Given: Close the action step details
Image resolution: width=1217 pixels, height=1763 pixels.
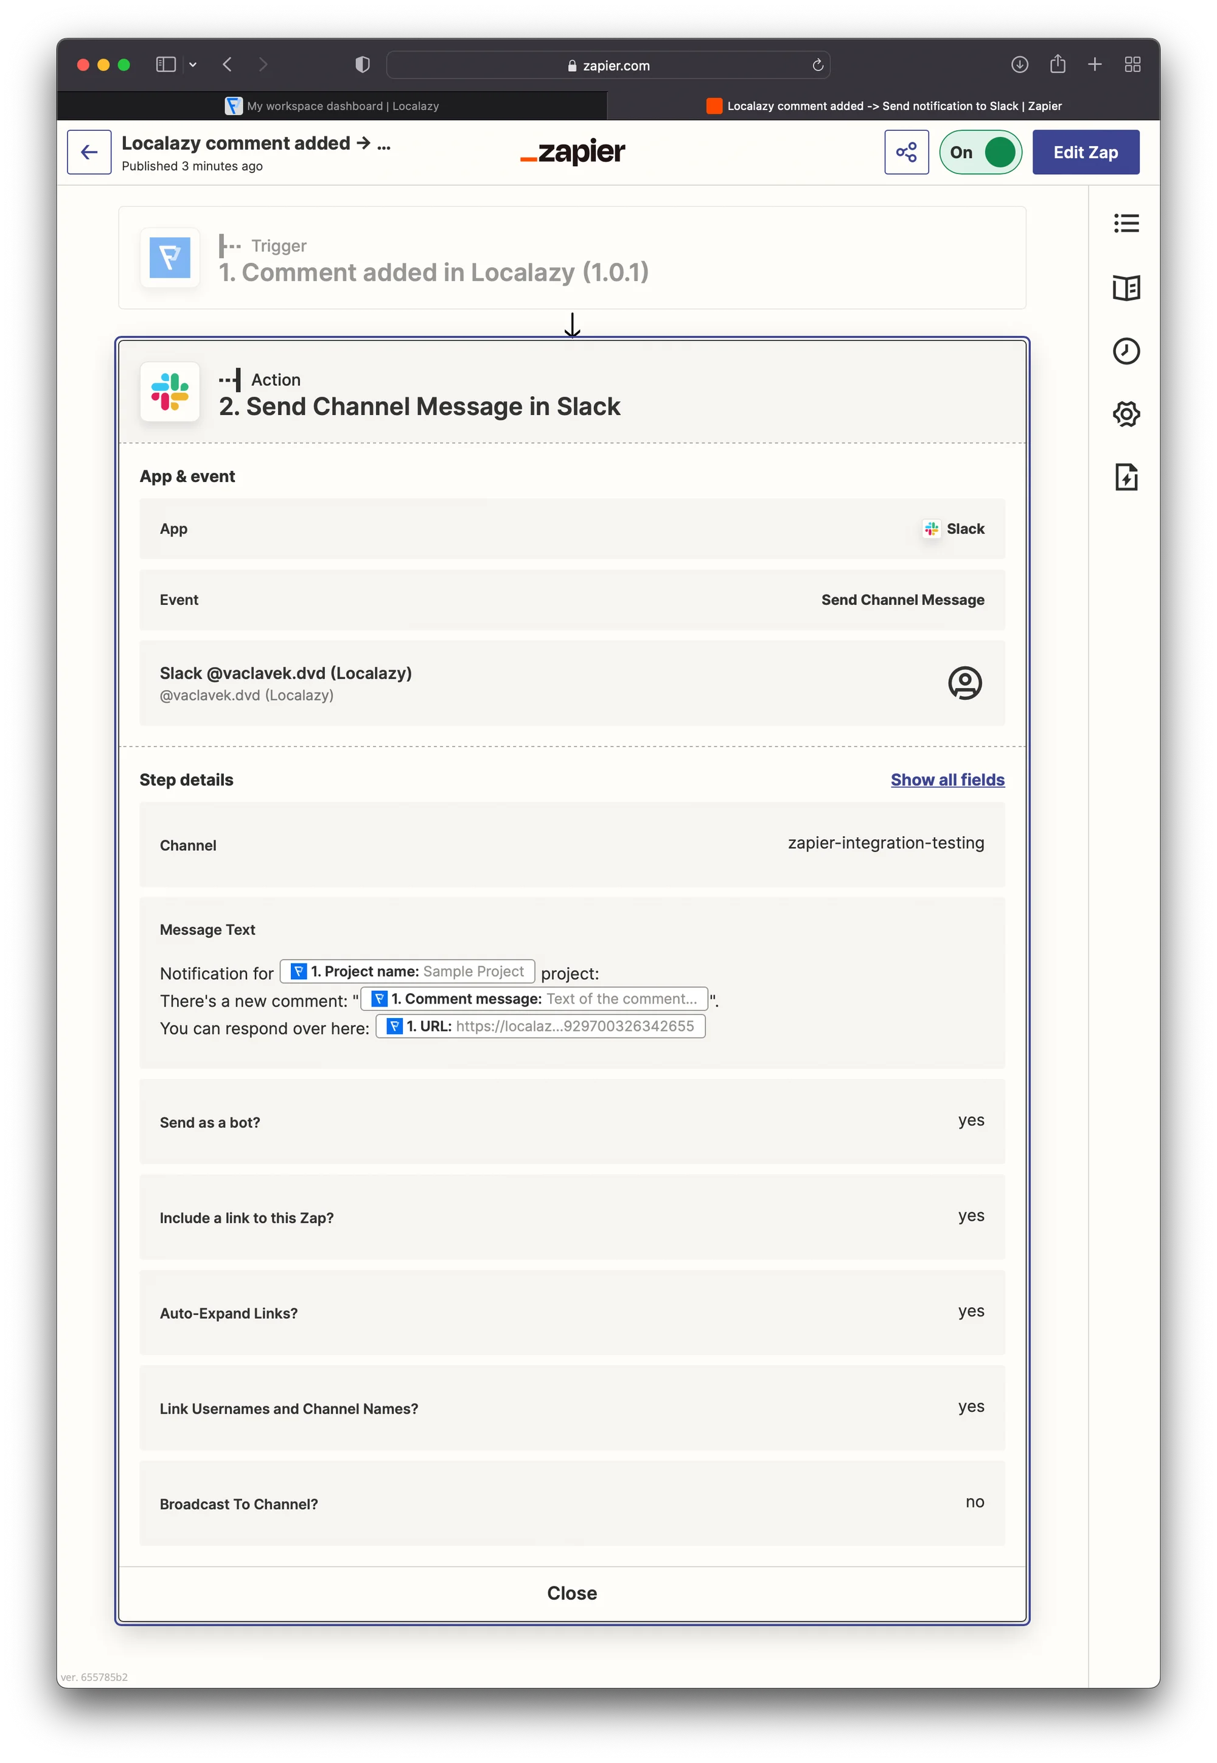Looking at the screenshot, I should [571, 1593].
